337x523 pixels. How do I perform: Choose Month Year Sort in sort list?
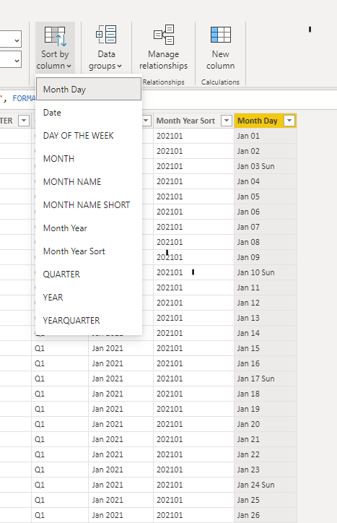89,251
